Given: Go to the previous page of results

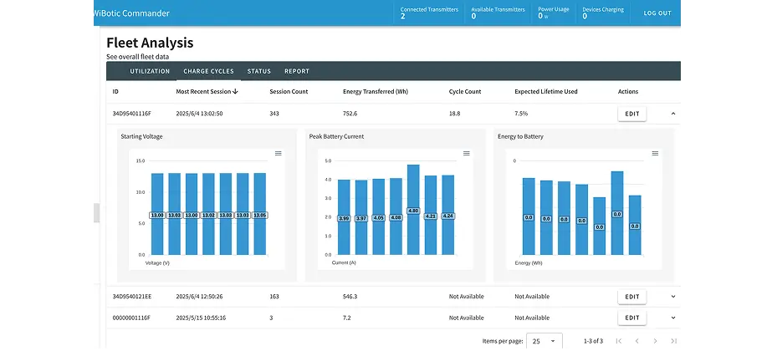Looking at the screenshot, I should pyautogui.click(x=636, y=341).
